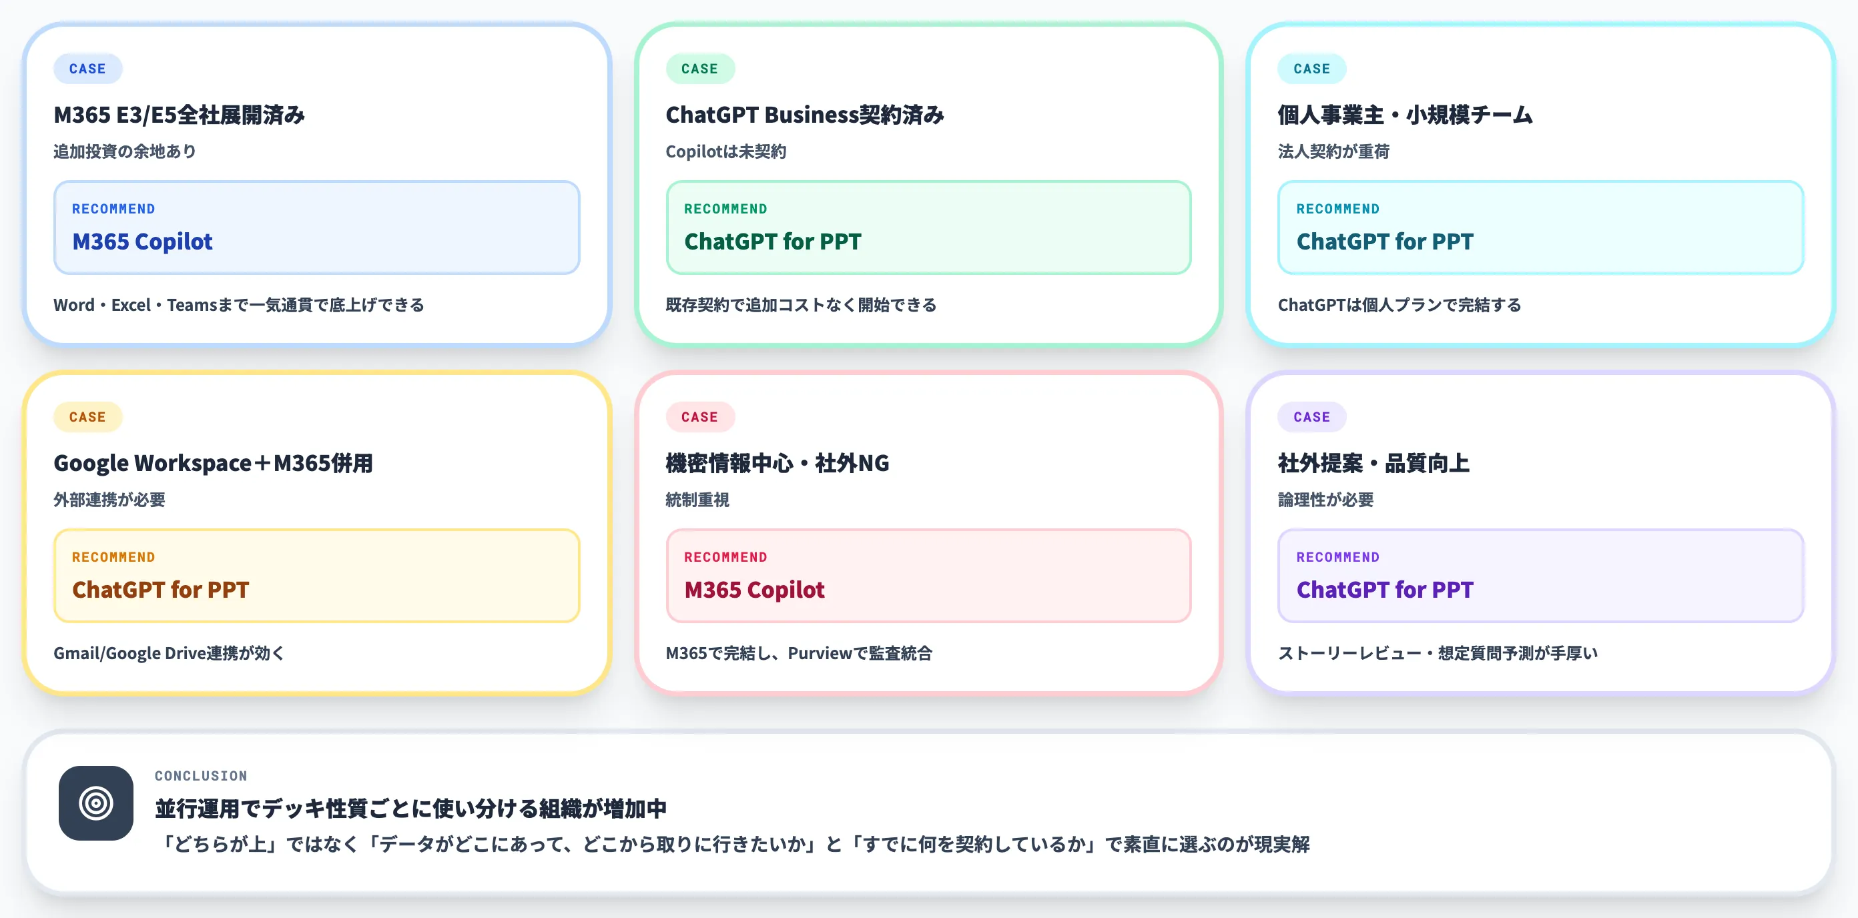Click CASE badge on ChatGPT Business card

point(699,69)
